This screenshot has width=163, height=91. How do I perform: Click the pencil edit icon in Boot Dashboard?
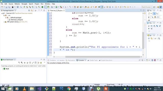tap(33, 63)
